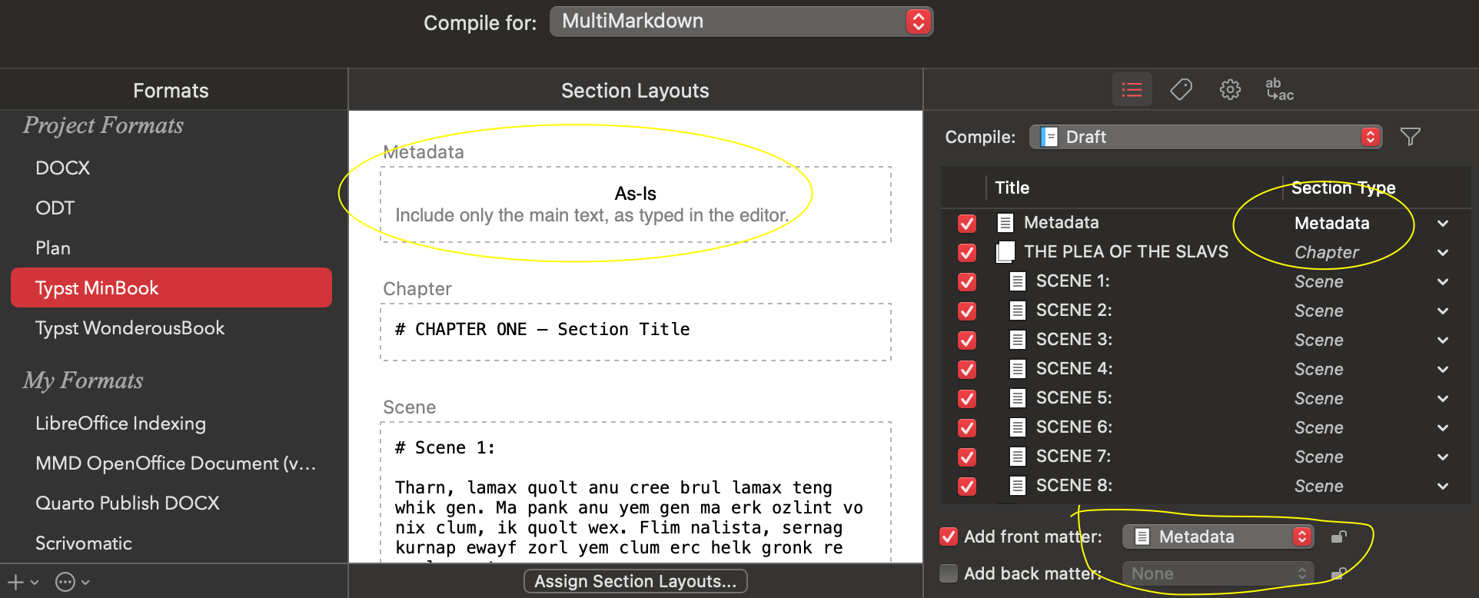
Task: Uncheck the Metadata document checkbox
Action: click(x=967, y=223)
